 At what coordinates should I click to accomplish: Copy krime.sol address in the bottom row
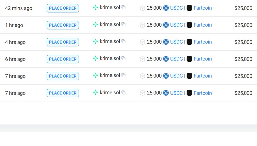(x=124, y=92)
